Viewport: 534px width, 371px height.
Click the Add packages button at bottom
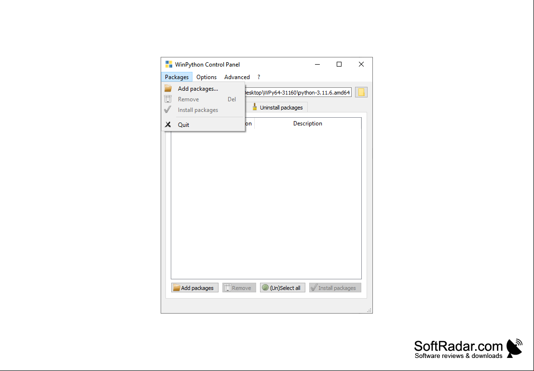point(195,288)
